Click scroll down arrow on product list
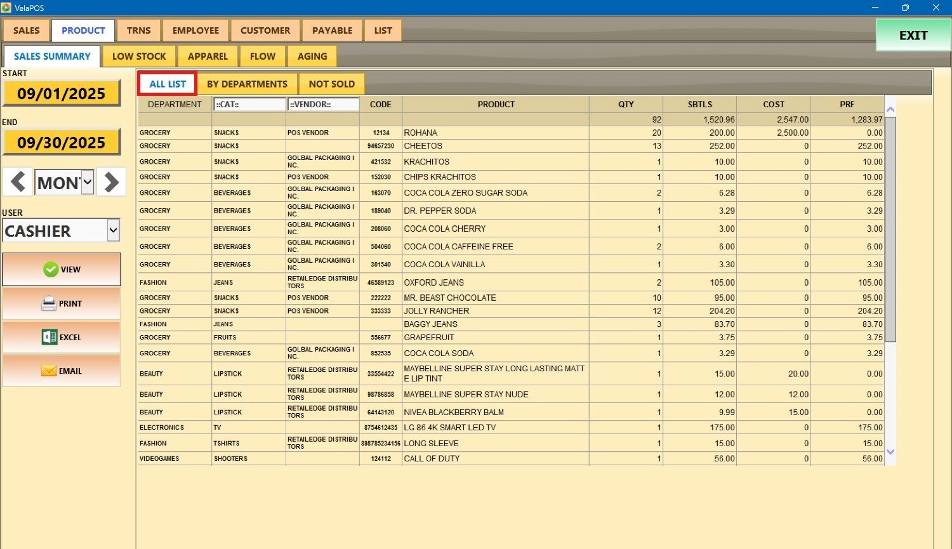The image size is (952, 549). (x=890, y=452)
